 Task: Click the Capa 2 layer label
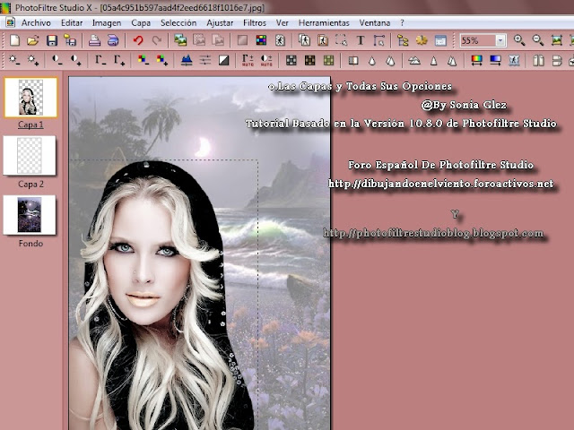[x=30, y=184]
